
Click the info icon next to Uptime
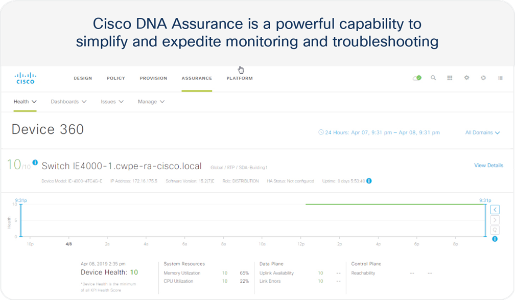tap(369, 181)
